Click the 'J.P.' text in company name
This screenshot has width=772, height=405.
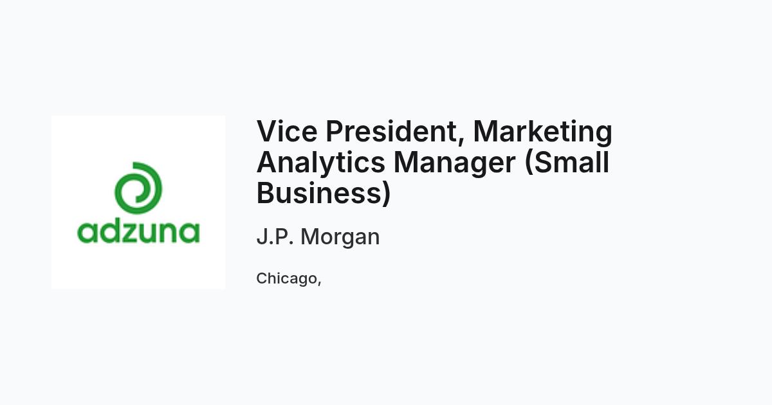pyautogui.click(x=275, y=237)
